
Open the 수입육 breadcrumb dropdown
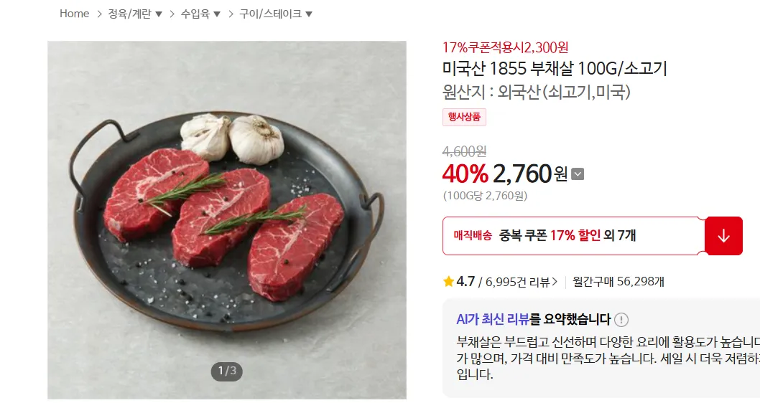pos(200,14)
